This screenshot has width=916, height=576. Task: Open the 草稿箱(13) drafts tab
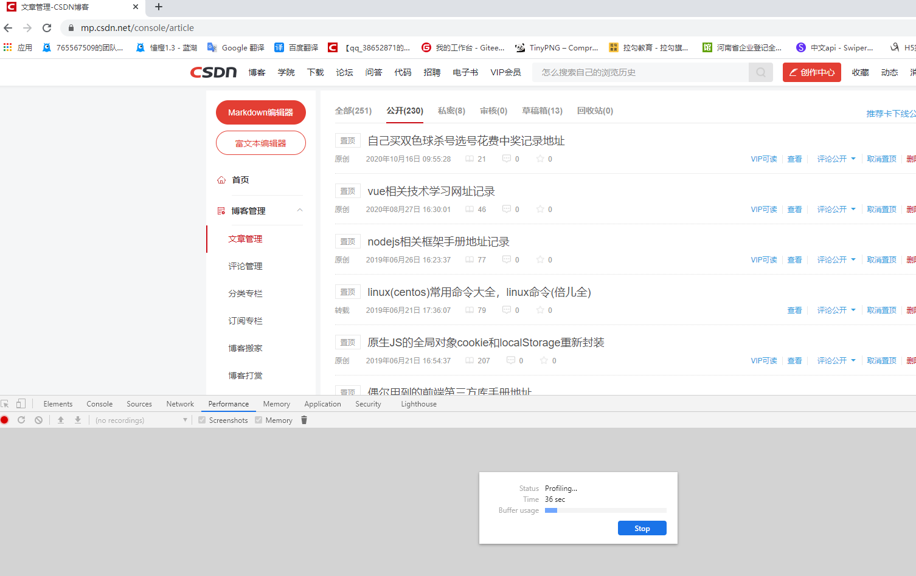[x=541, y=111]
